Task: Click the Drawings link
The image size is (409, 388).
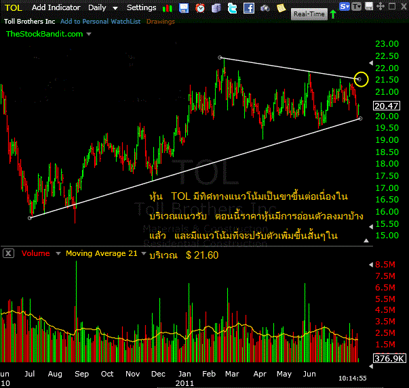Action: [161, 22]
